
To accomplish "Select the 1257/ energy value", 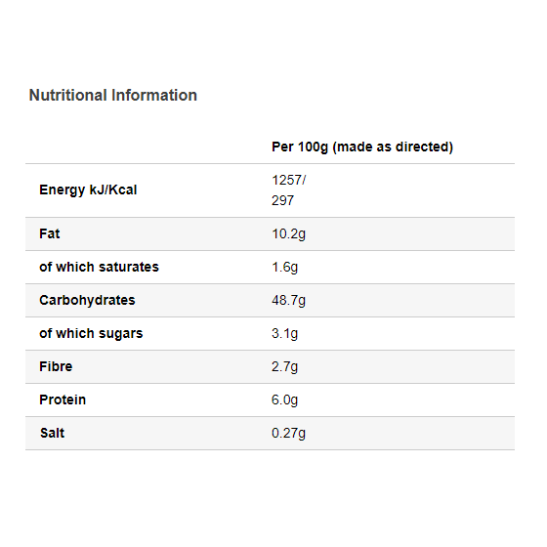I will [288, 180].
